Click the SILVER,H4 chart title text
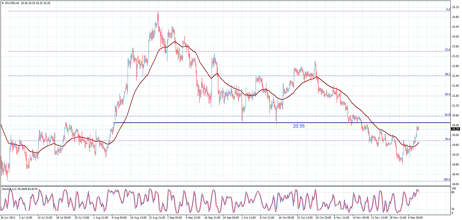Screen dimensions: 462x220 tap(12, 3)
